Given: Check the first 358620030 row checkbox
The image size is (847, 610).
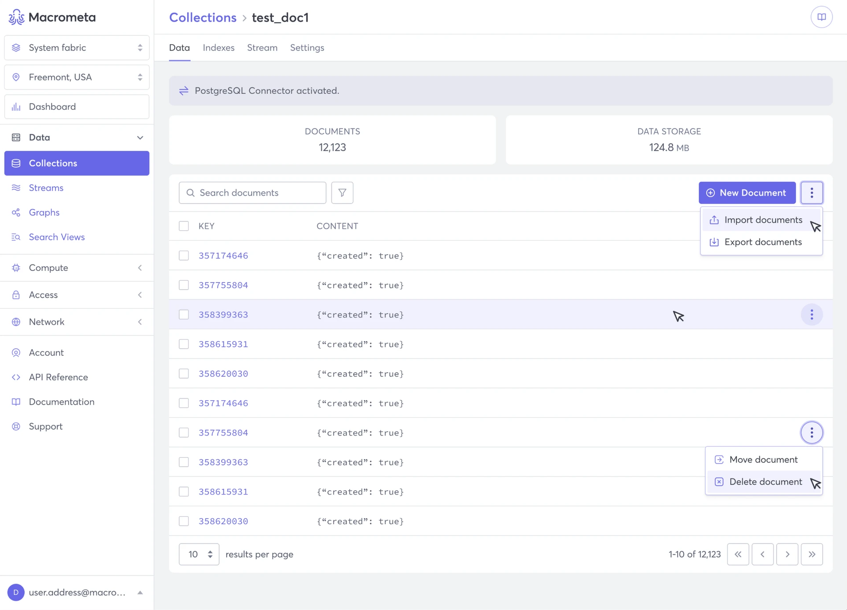Looking at the screenshot, I should point(184,374).
